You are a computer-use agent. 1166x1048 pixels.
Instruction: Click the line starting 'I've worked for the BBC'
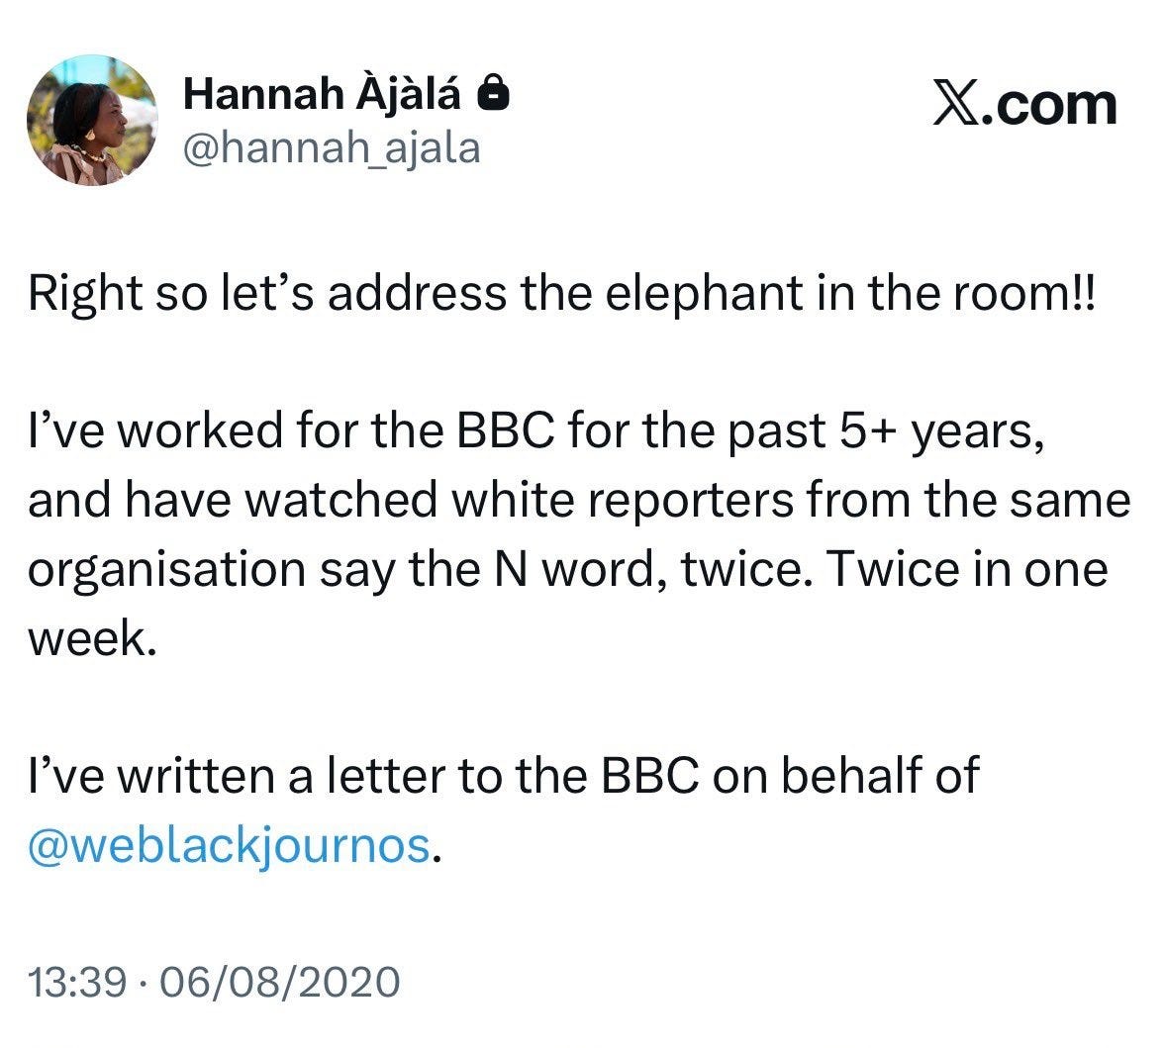(x=534, y=431)
